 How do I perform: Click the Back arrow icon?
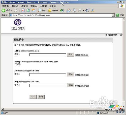3,11
